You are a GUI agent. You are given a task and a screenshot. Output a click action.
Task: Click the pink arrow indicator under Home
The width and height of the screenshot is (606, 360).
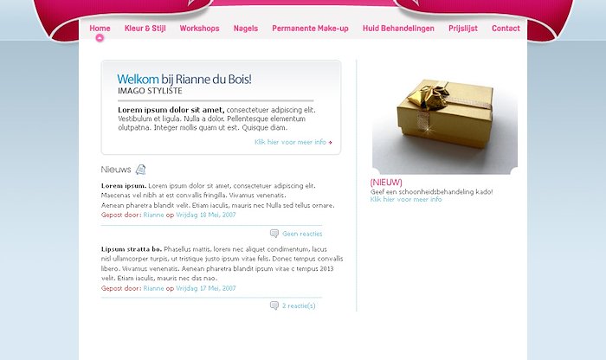pos(100,38)
